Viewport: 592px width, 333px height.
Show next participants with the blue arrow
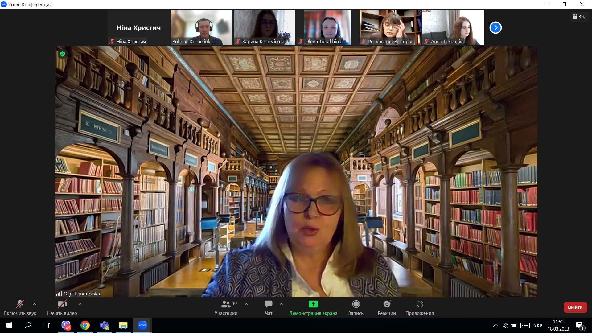pos(495,28)
